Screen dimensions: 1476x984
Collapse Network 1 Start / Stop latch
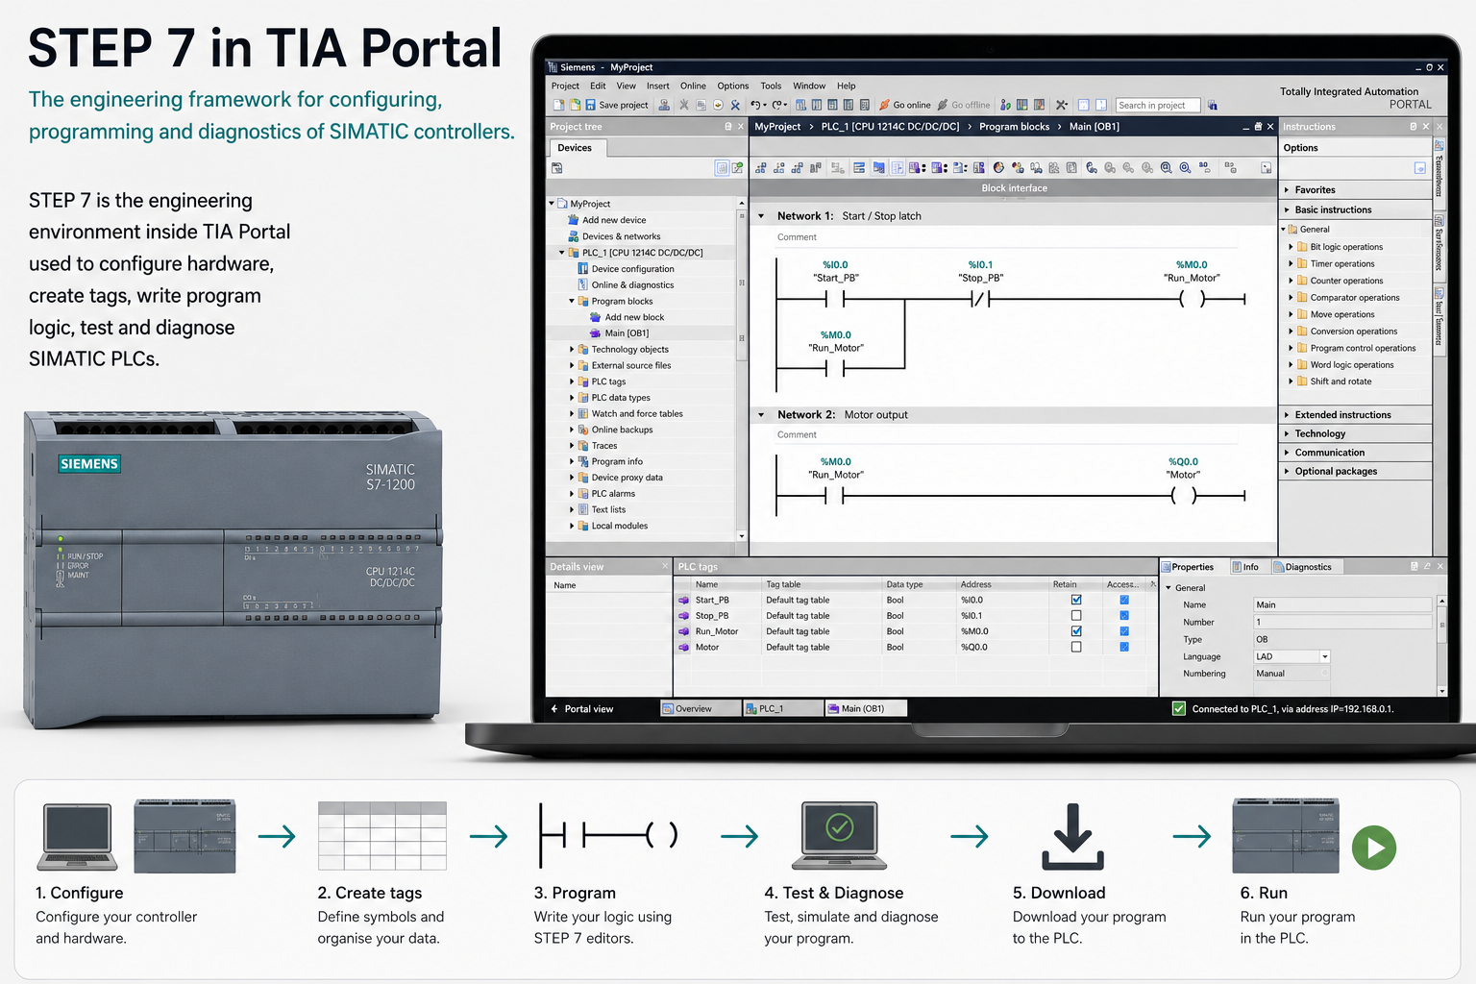pyautogui.click(x=761, y=216)
